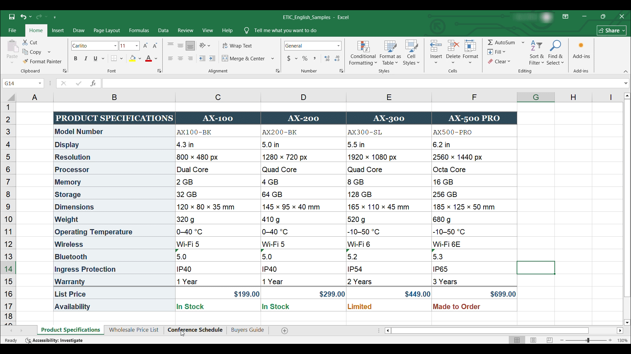This screenshot has height=354, width=631.
Task: Toggle Underline formatting
Action: (96, 59)
